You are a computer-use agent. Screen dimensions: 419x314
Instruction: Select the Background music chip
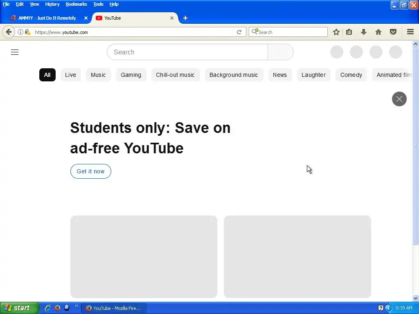click(234, 75)
